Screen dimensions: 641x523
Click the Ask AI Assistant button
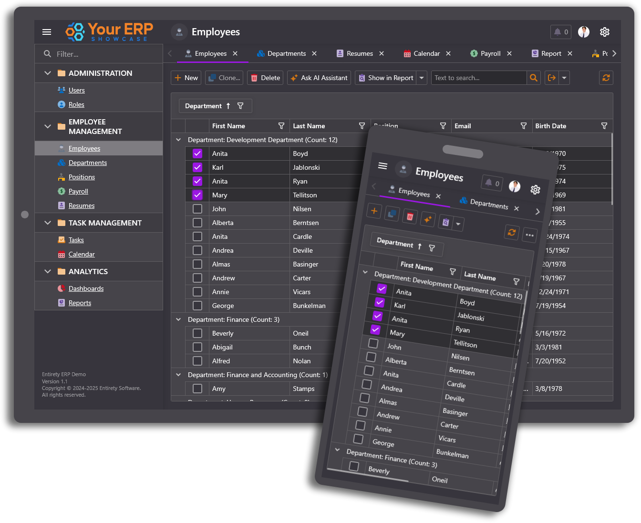pos(319,78)
